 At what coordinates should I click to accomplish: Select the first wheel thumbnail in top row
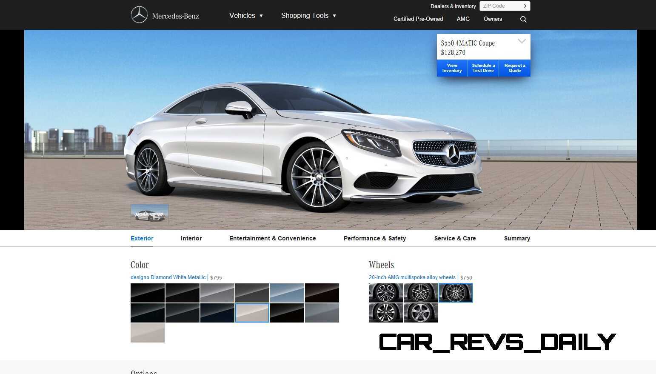[x=386, y=293]
